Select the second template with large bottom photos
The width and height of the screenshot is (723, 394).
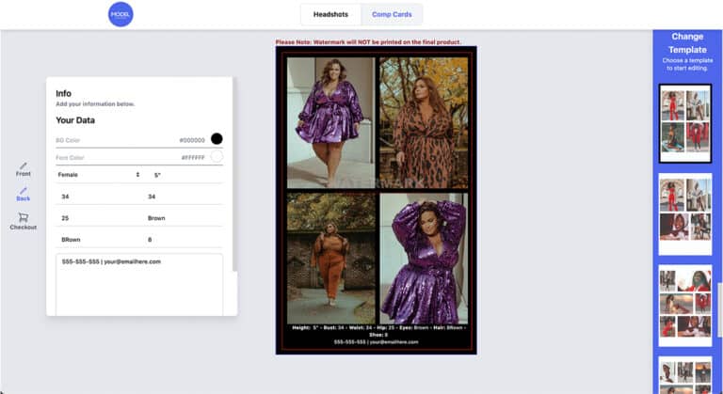tap(685, 213)
